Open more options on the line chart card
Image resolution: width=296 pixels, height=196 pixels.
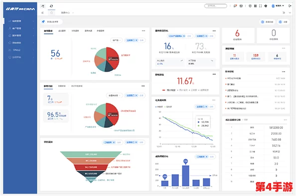[x=214, y=100]
